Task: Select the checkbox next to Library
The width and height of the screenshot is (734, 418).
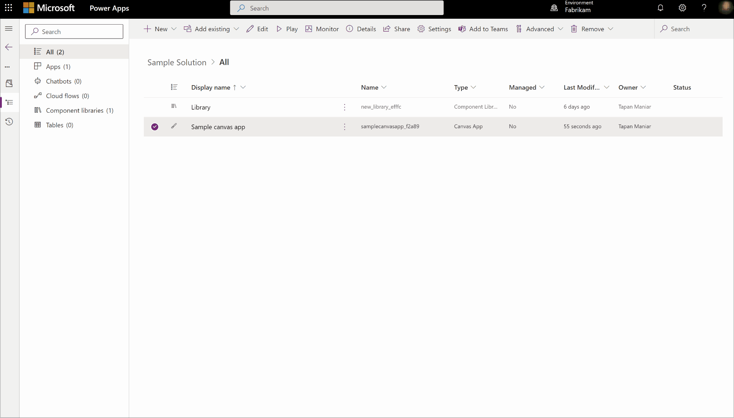Action: (x=155, y=107)
